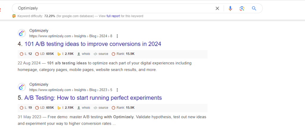This screenshot has height=138, width=305.
Task: Click Optimizely favicon on result 5
Action: point(22,87)
